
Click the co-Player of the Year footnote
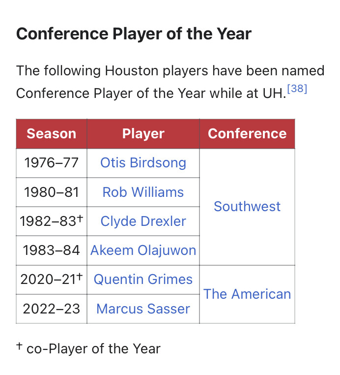click(x=88, y=348)
